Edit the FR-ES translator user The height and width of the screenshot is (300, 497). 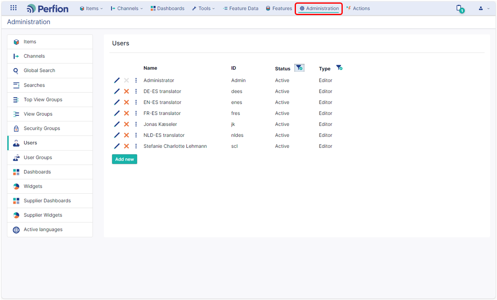(x=117, y=114)
